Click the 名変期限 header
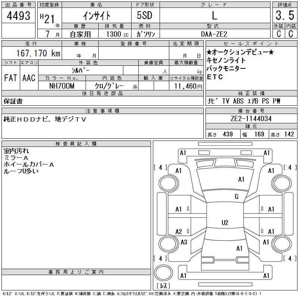Screen dimensions: 299x299 pyautogui.click(x=186, y=44)
